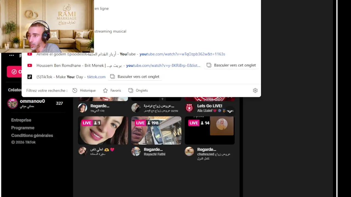Screen dimensions: 351x197
Task: Open the بنت الحي TN profile avatar
Action: pos(83,108)
